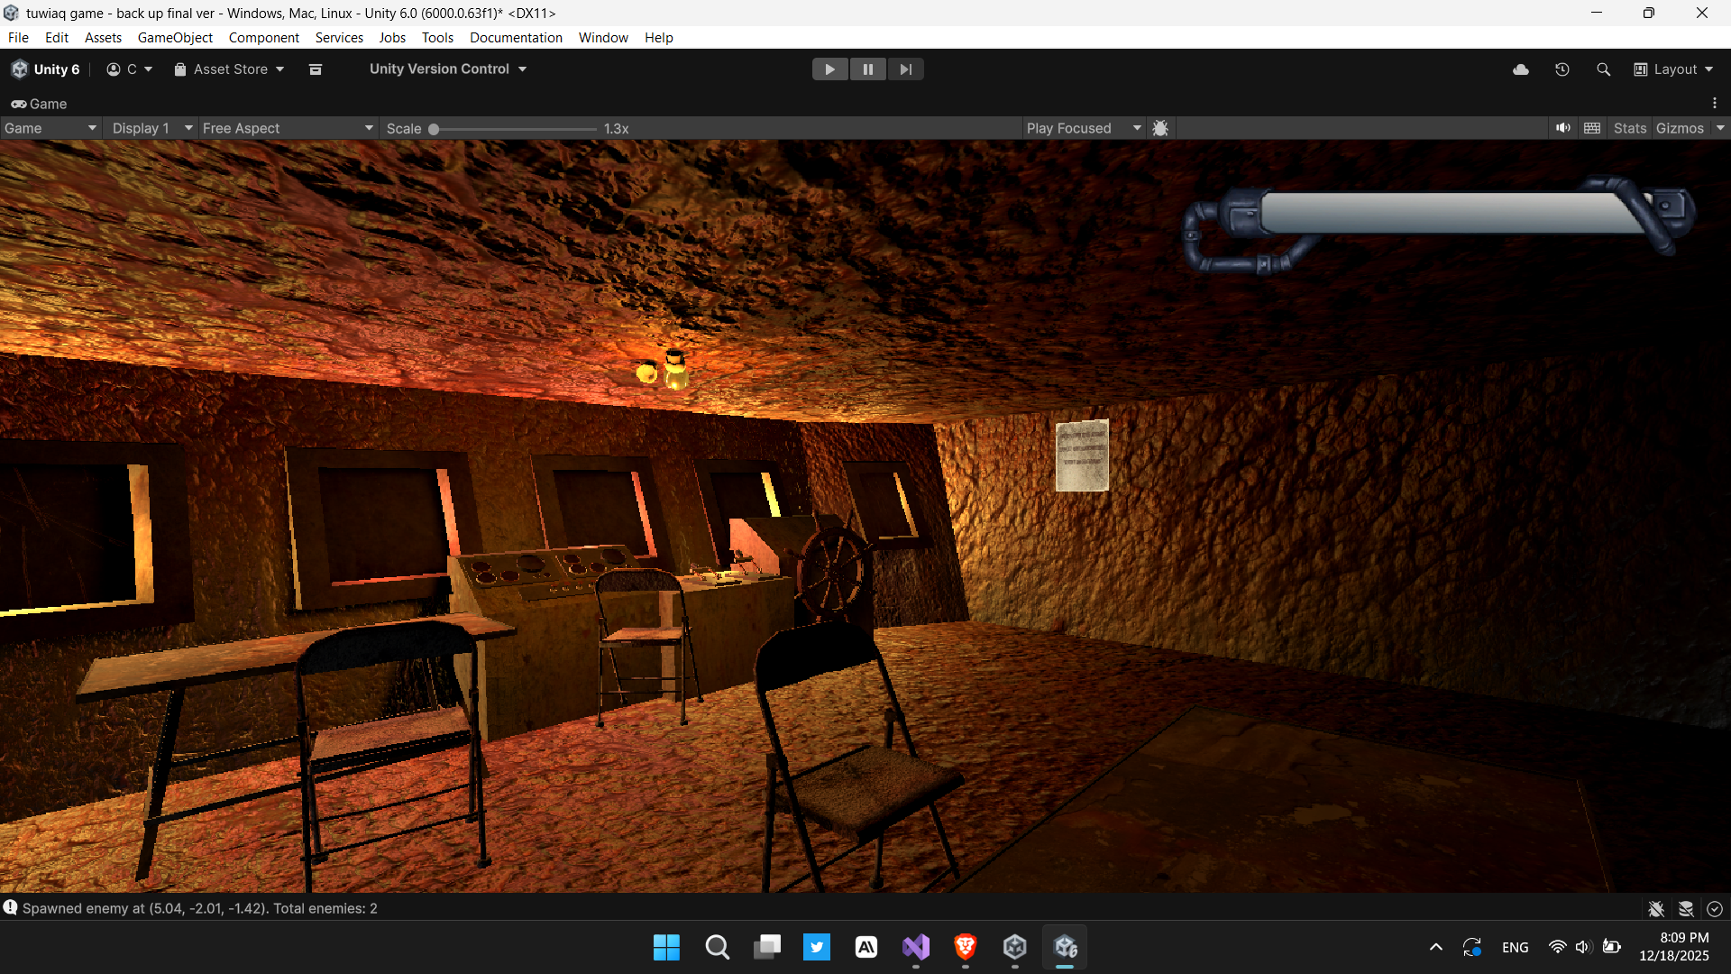Open the Unity cloud icon
The image size is (1731, 974).
[x=1521, y=69]
